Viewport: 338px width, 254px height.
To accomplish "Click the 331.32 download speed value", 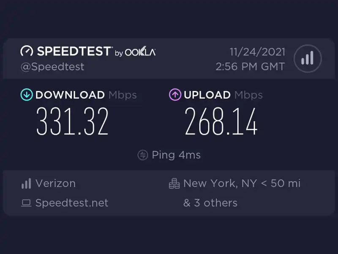I will click(72, 121).
